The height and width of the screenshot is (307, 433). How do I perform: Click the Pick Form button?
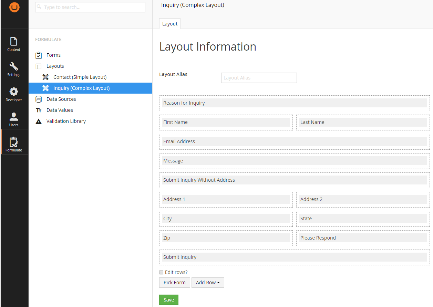[x=175, y=283]
